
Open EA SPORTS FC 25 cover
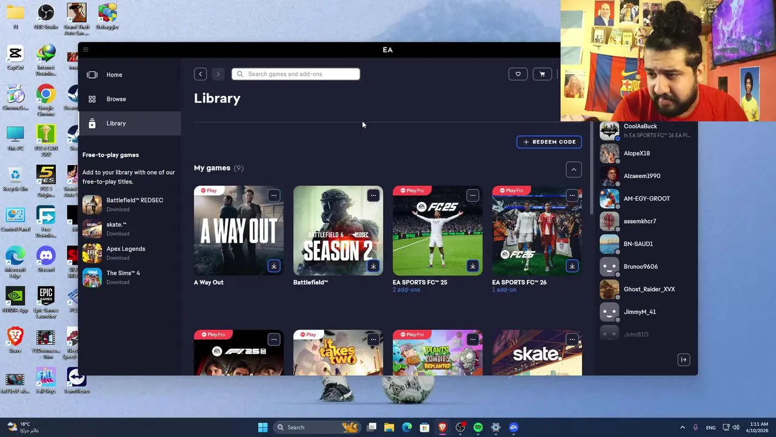[x=438, y=231]
